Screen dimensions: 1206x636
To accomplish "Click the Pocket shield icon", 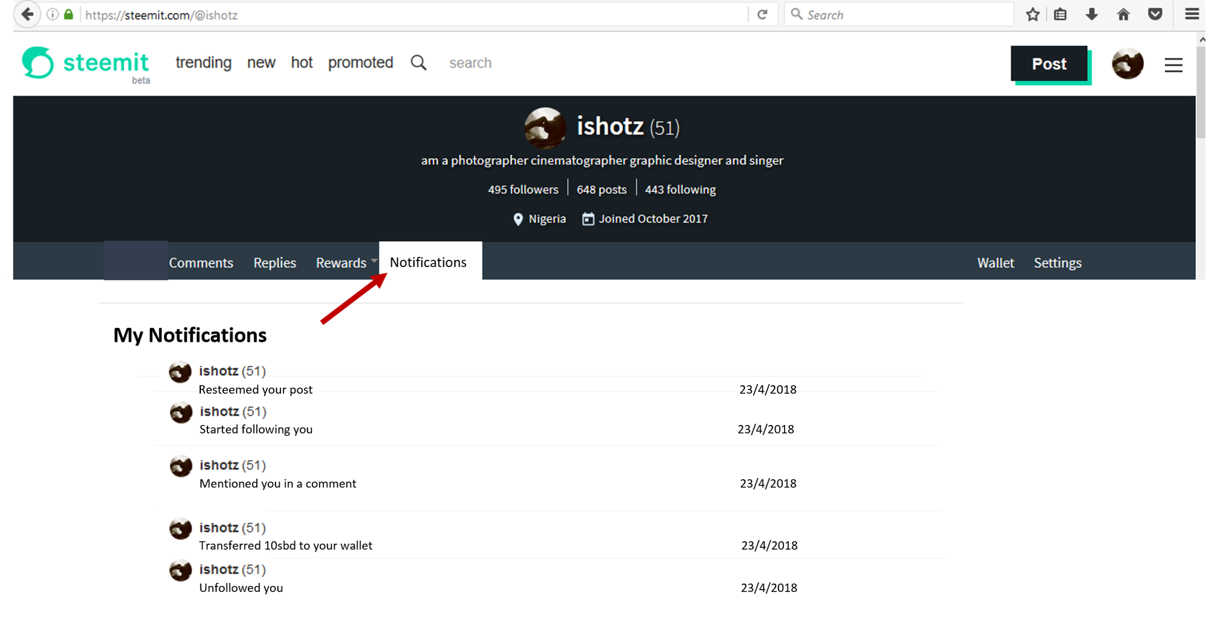I will pos(1155,14).
